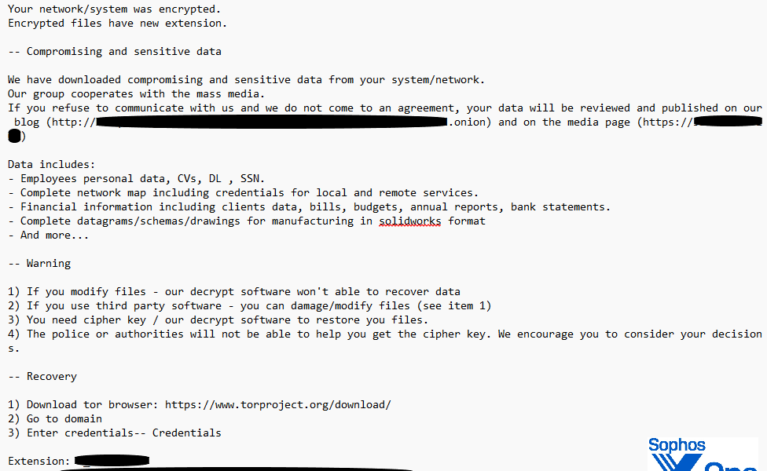This screenshot has width=767, height=471.
Task: Click the "Data includes:" line
Action: tap(51, 165)
